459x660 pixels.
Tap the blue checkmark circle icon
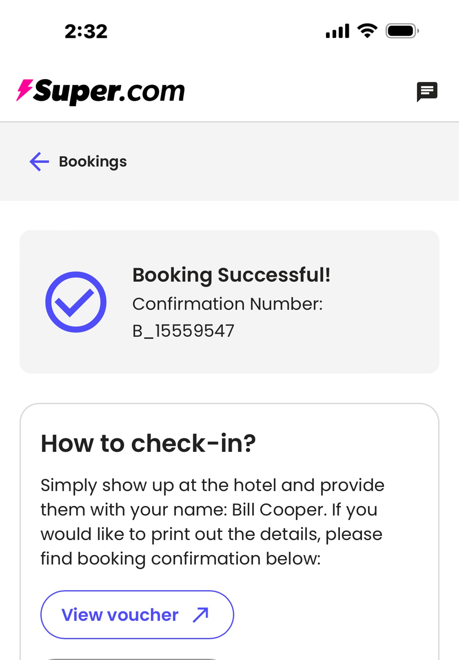[76, 302]
